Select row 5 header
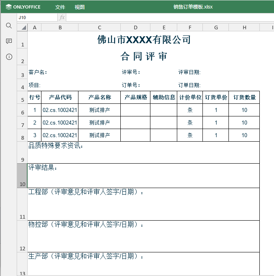This screenshot has width=274, height=276. pyautogui.click(x=22, y=98)
